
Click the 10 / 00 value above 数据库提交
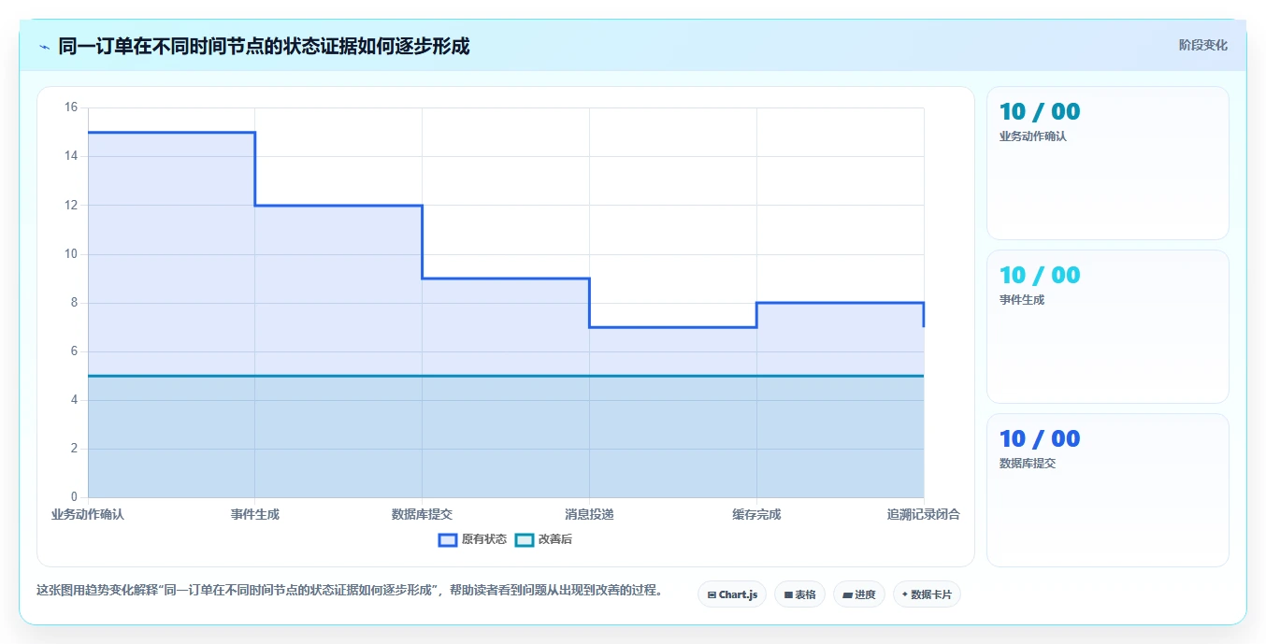click(x=1040, y=438)
